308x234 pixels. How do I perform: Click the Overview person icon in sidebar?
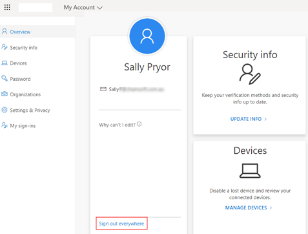point(5,32)
